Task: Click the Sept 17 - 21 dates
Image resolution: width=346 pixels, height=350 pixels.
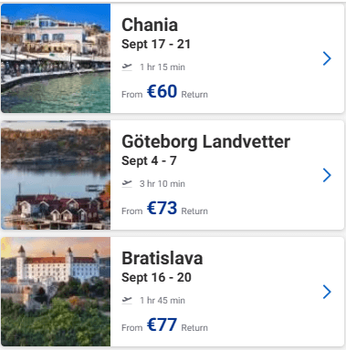Action: click(x=156, y=45)
